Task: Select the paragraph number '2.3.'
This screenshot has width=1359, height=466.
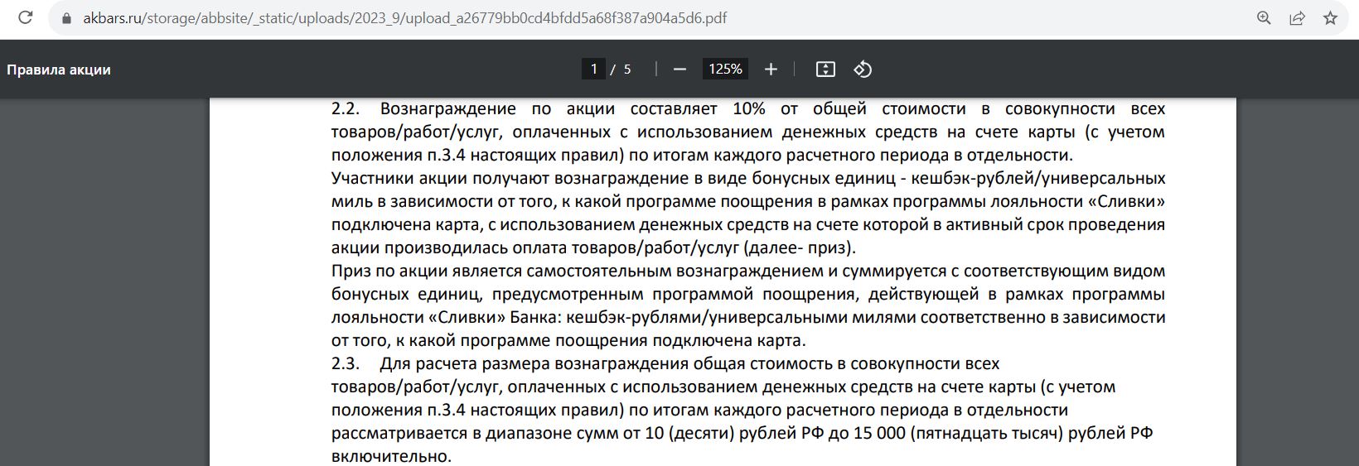Action: point(346,363)
